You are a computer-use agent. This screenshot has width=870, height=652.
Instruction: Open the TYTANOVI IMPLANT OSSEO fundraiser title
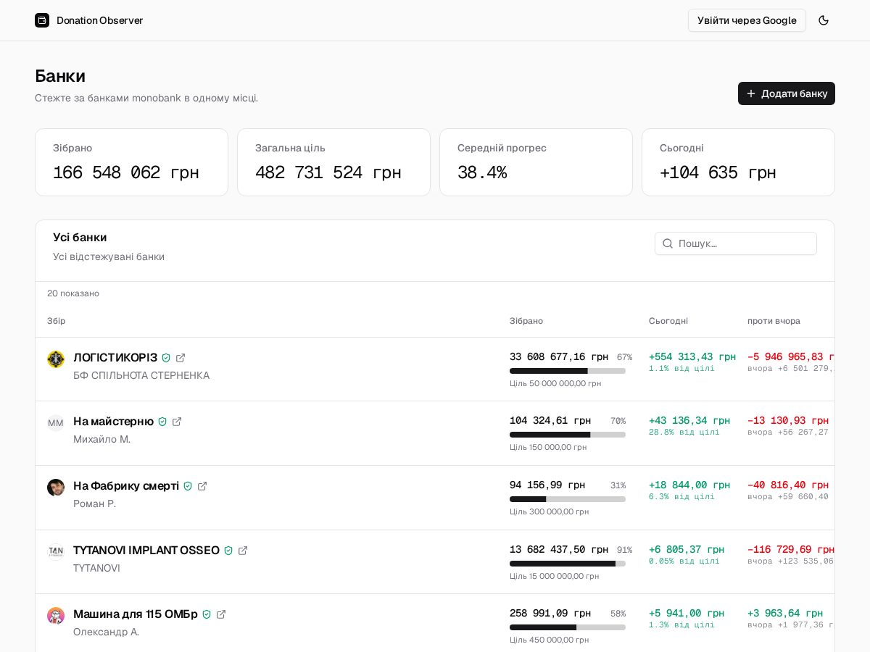(146, 550)
